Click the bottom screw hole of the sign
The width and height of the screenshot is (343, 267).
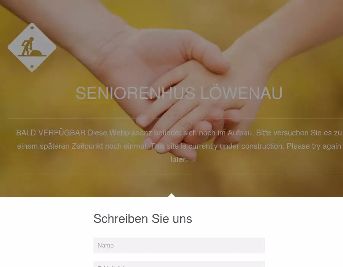[x=32, y=66]
